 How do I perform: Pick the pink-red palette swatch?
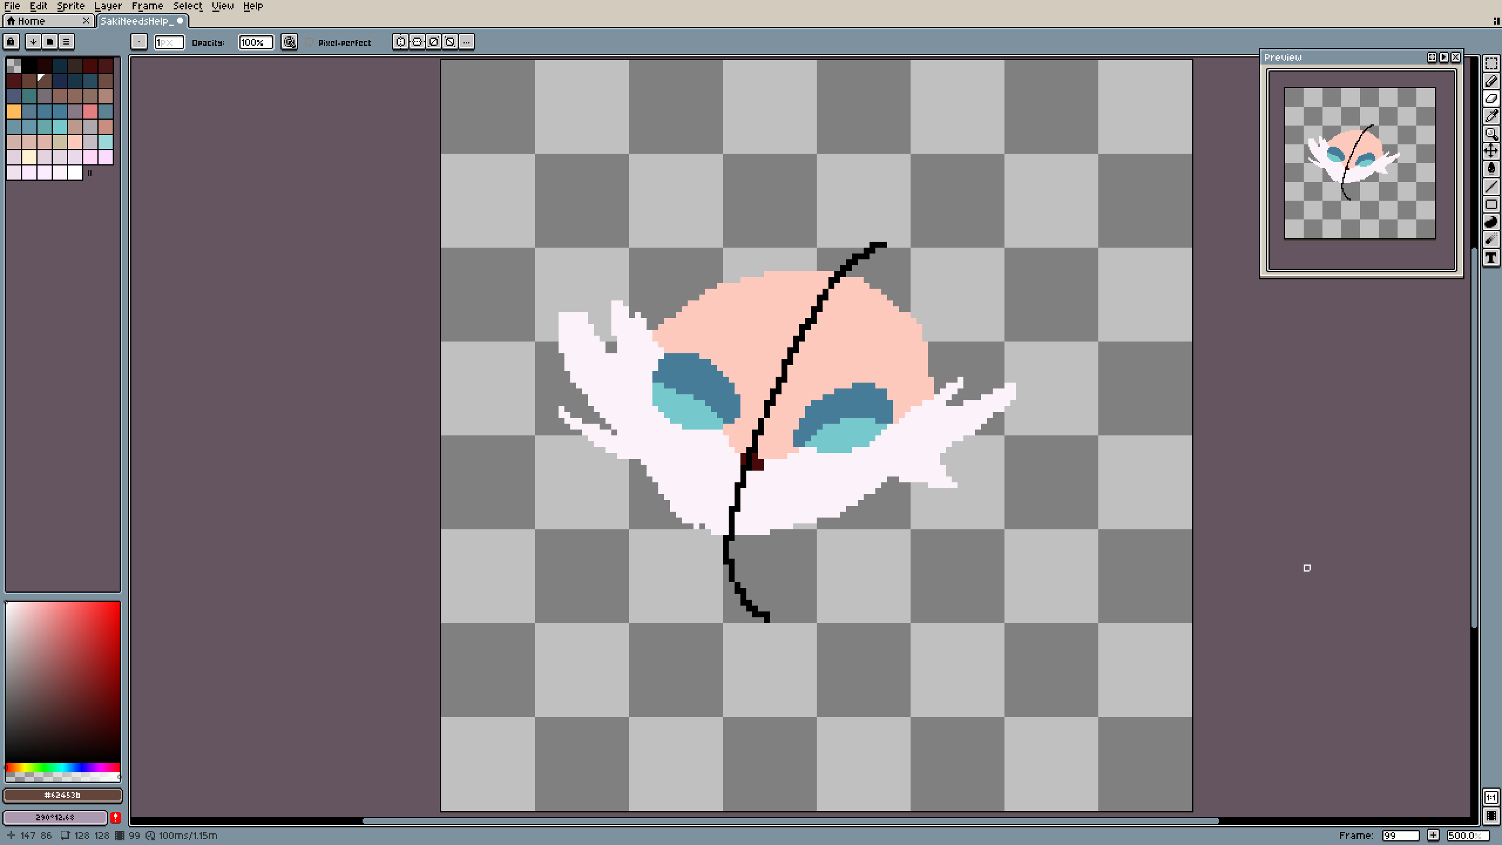pyautogui.click(x=90, y=111)
